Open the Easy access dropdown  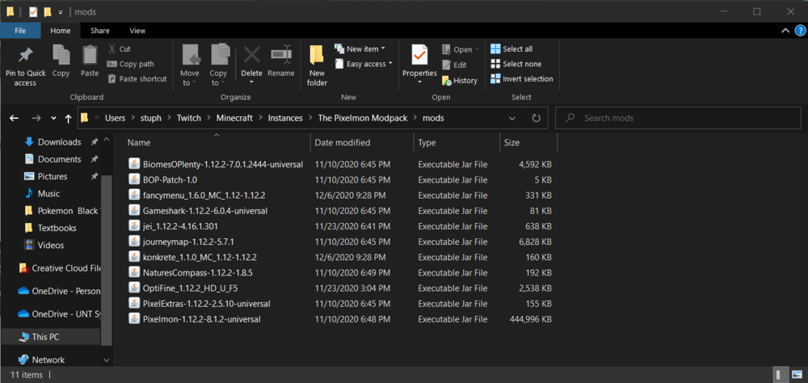[x=364, y=64]
